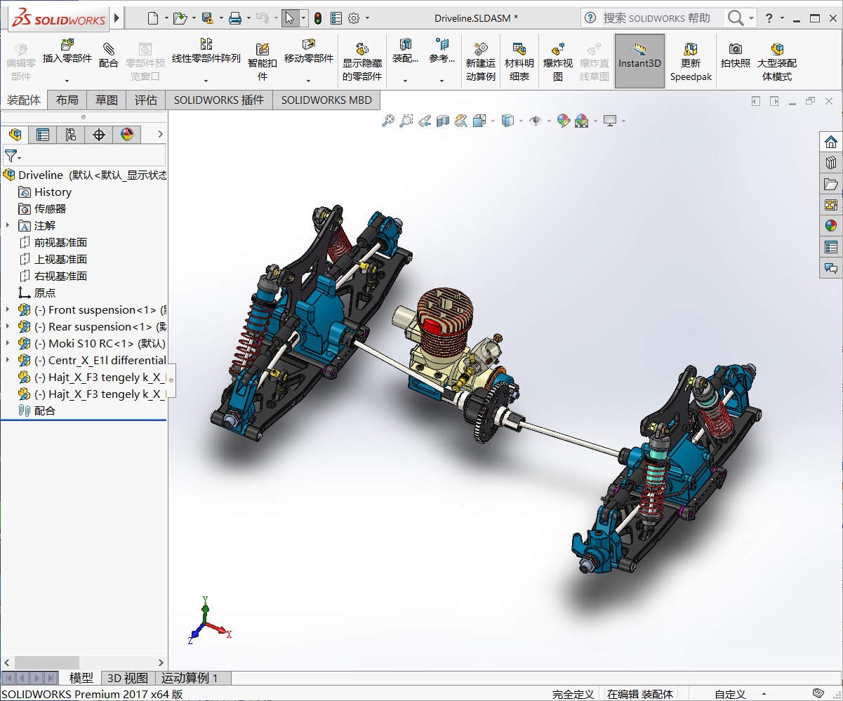Expand SOLIDWORKS menu arrow next to logo
Screen dimensions: 843x701
pyautogui.click(x=117, y=18)
